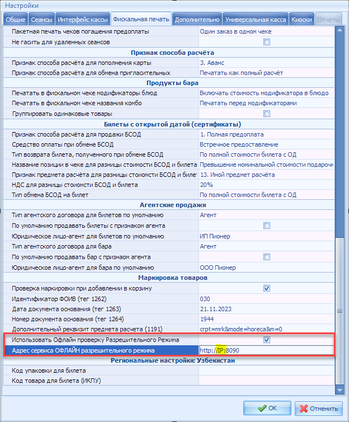Image resolution: width=349 pixels, height=422 pixels.
Task: Select the Дата документа основания (тег 1263) label
Action: click(67, 309)
